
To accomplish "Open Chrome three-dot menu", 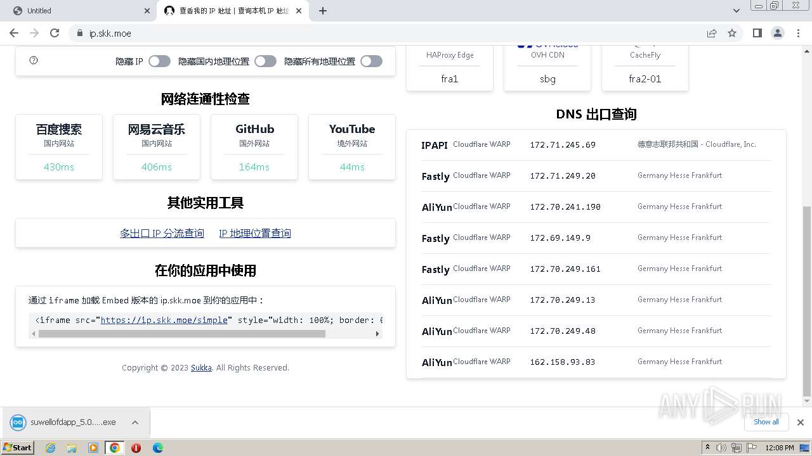I will 797,33.
